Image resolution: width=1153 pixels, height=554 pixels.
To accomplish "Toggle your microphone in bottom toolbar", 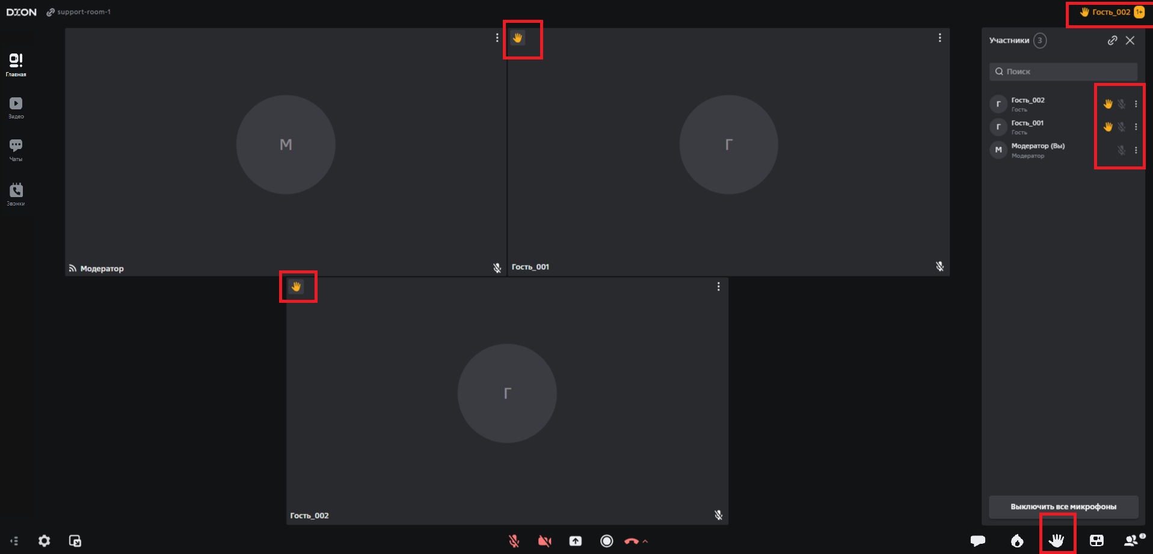I will (x=514, y=541).
